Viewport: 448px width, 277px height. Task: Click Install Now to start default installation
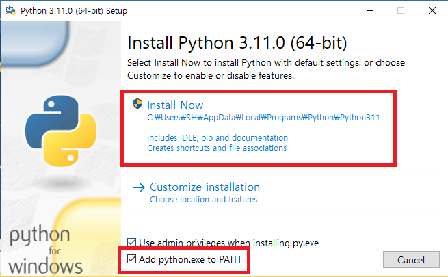tap(259, 128)
